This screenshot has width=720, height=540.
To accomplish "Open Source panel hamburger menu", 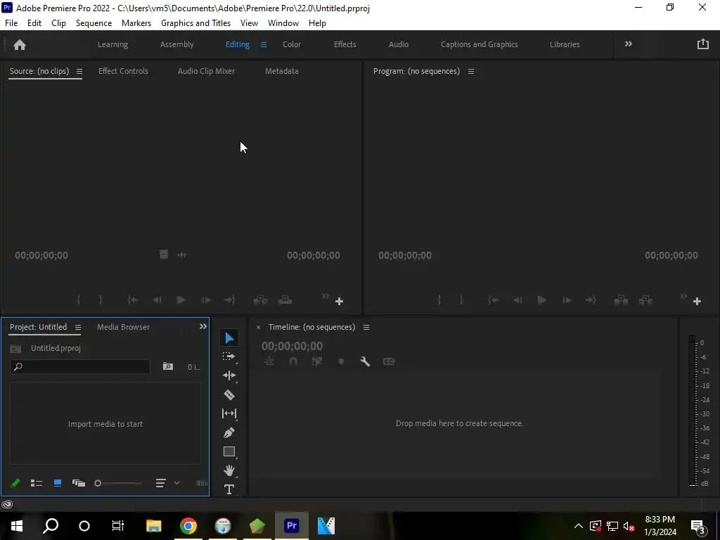I will [x=79, y=72].
